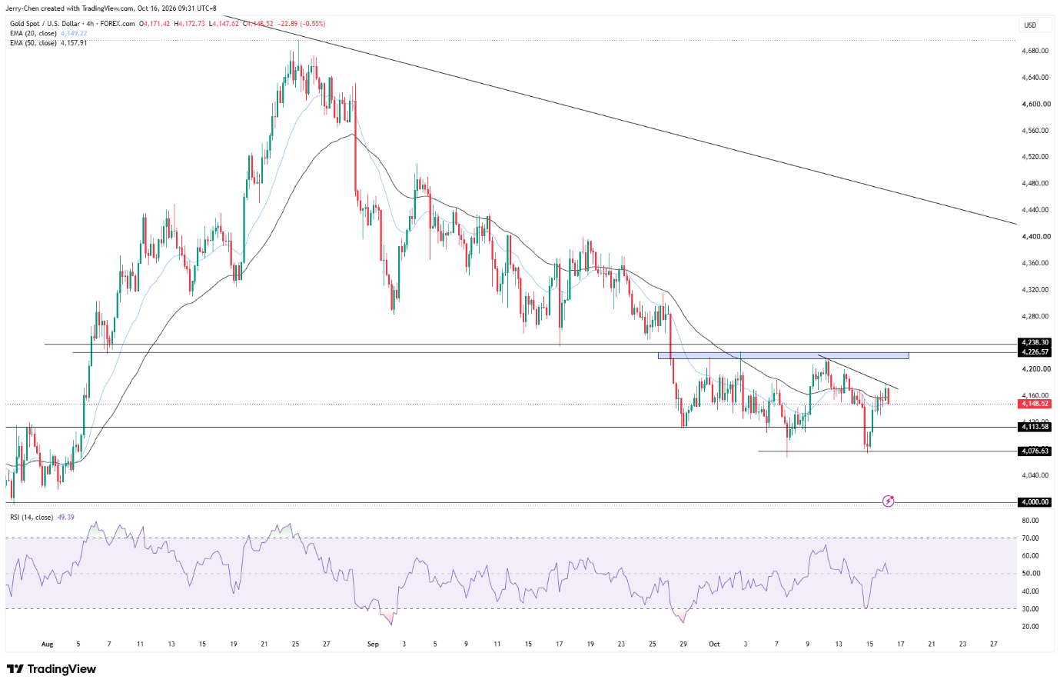1060x686 pixels.
Task: Select the EMA (50, close) indicator label
Action: 33,43
